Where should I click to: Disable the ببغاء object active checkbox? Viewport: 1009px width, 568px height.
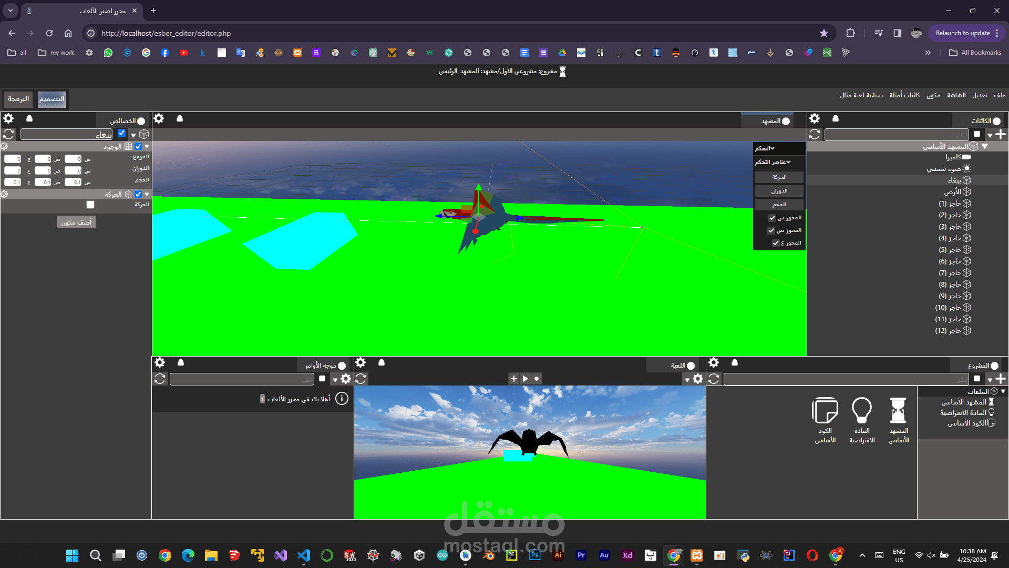coord(122,133)
